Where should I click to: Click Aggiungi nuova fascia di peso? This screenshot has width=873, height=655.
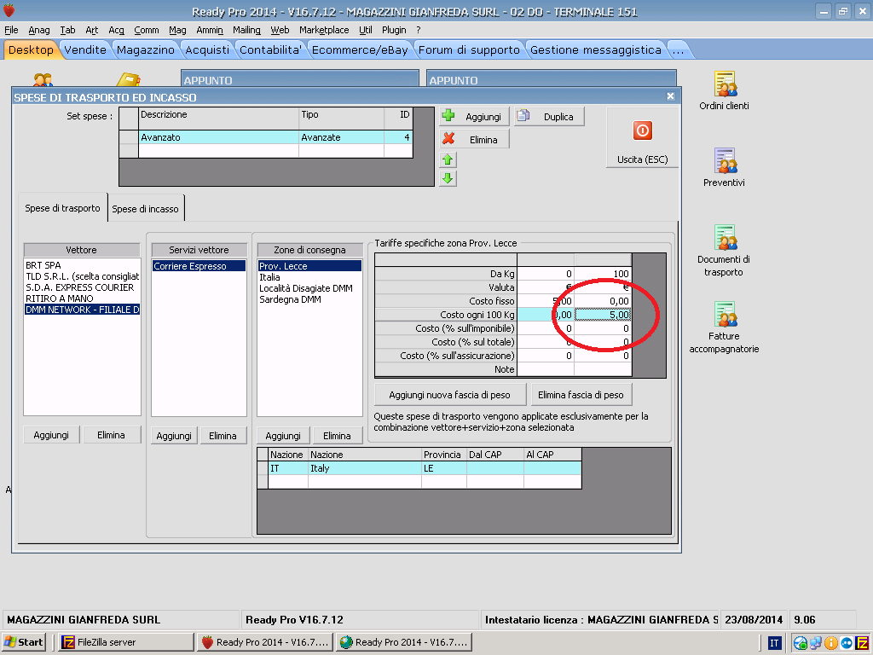click(450, 395)
